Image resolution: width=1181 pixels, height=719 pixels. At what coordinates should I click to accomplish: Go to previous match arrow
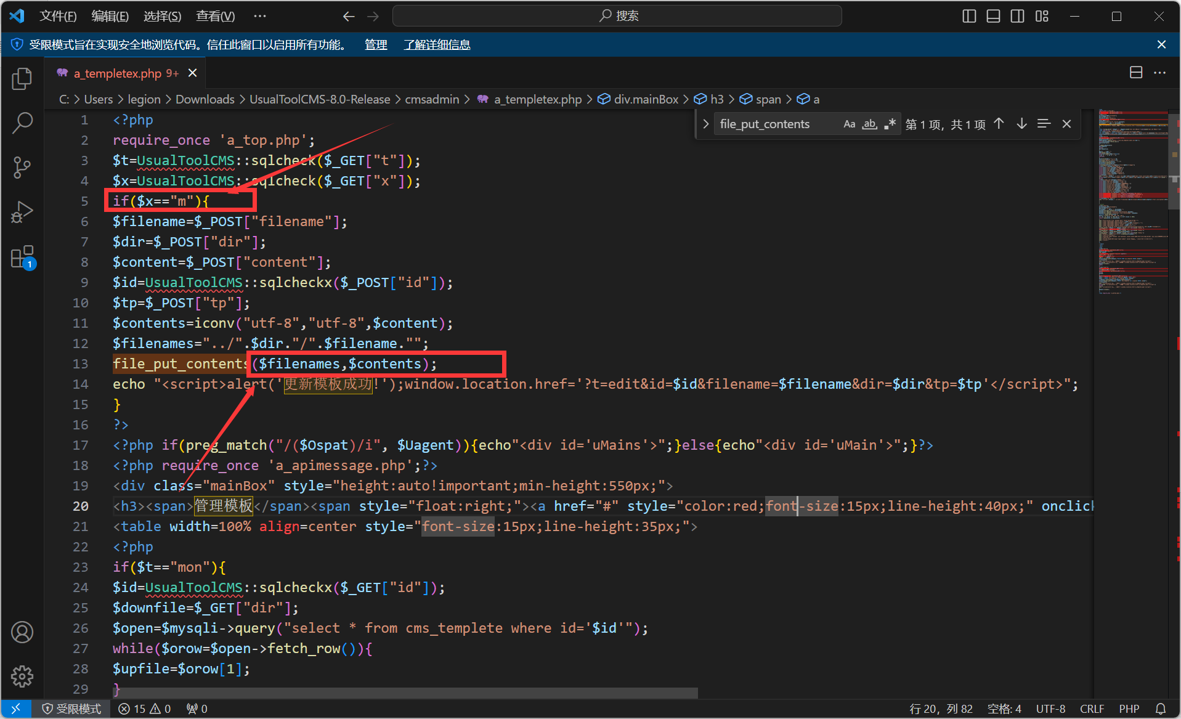tap(999, 124)
